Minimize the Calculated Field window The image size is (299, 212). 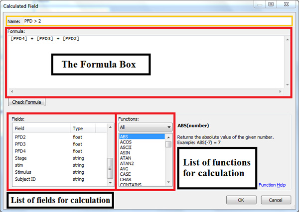click(x=260, y=4)
